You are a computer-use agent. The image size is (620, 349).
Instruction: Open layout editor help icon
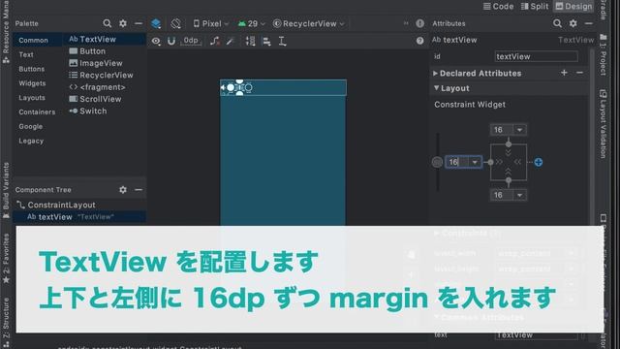pos(419,41)
